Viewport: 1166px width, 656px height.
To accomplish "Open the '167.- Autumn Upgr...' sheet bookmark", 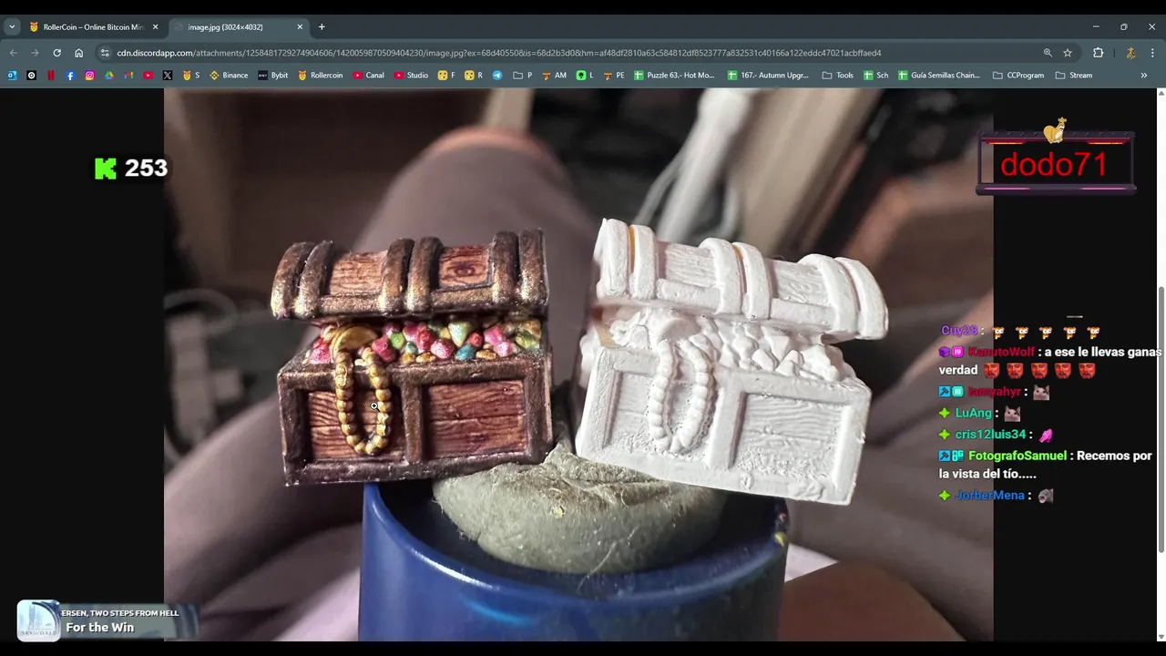I will (x=768, y=76).
